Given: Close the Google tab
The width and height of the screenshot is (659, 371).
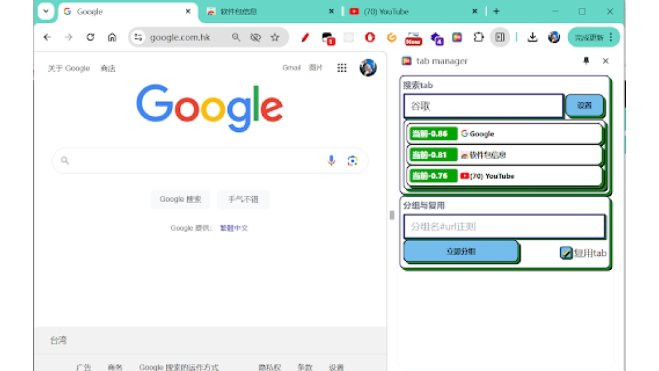Looking at the screenshot, I should tap(188, 11).
